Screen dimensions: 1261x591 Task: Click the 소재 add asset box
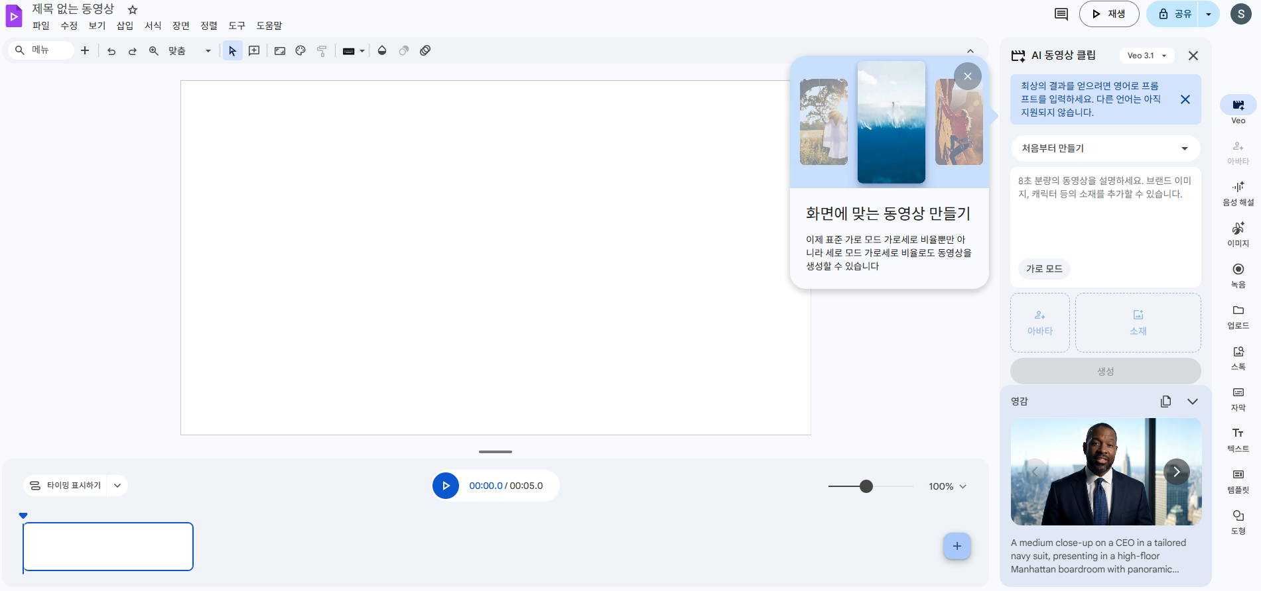click(x=1138, y=323)
